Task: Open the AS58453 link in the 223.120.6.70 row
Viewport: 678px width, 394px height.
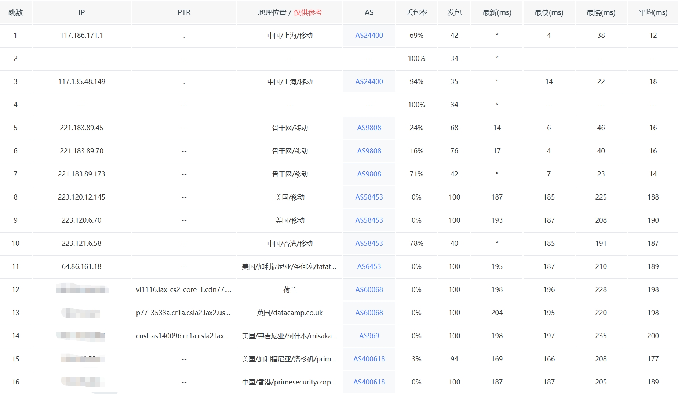Action: tap(369, 220)
